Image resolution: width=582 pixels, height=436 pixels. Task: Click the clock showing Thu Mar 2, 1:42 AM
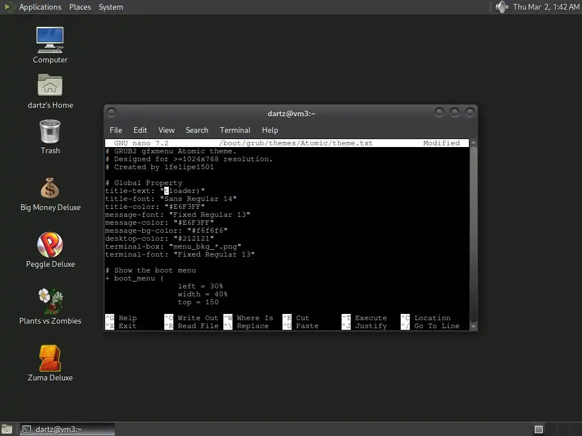coord(546,7)
